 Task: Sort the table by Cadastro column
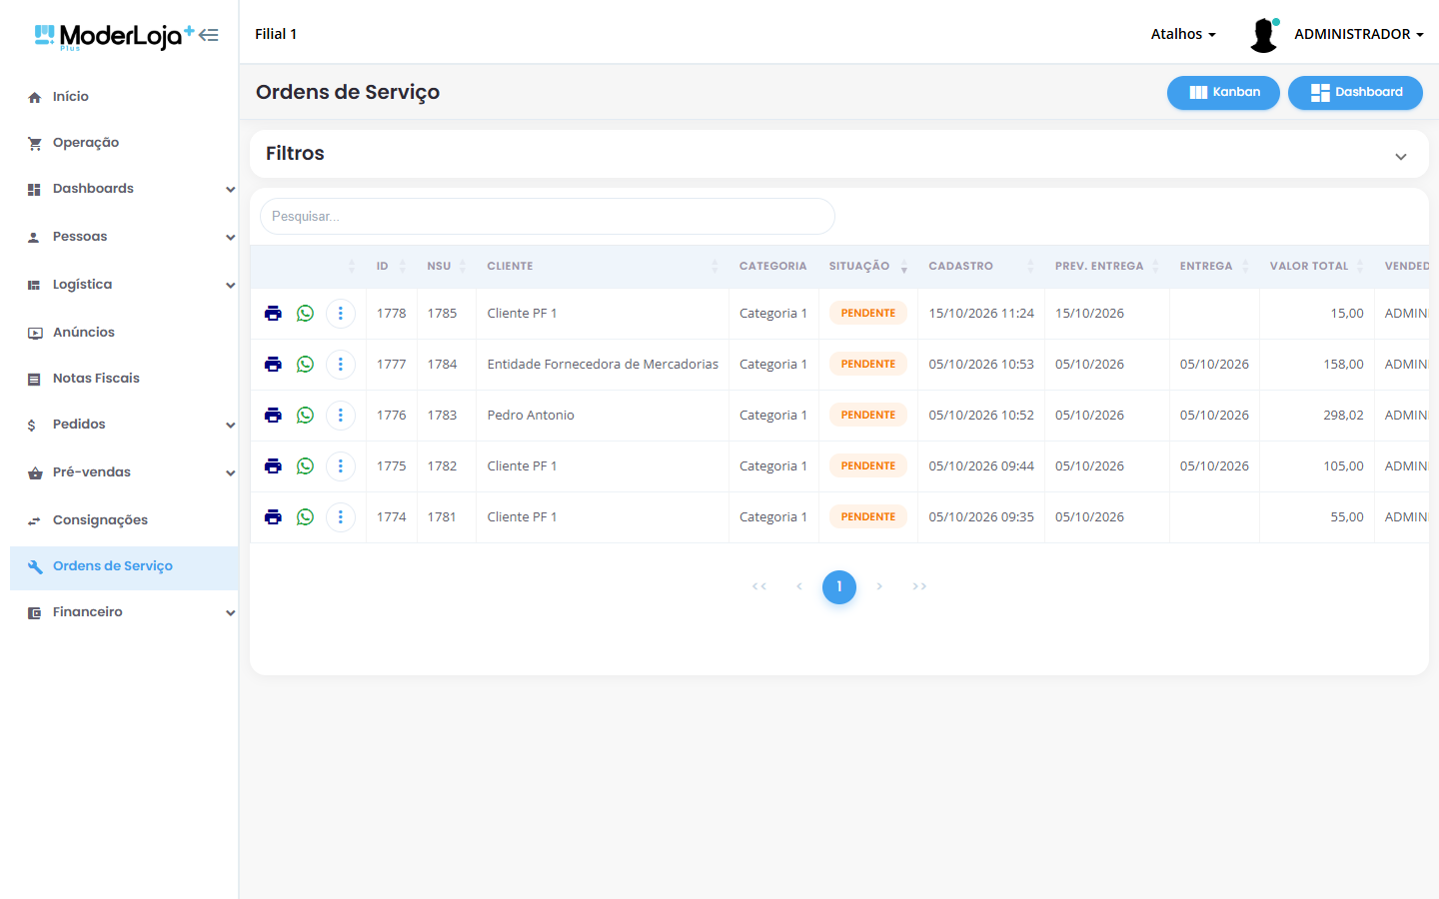pyautogui.click(x=980, y=267)
